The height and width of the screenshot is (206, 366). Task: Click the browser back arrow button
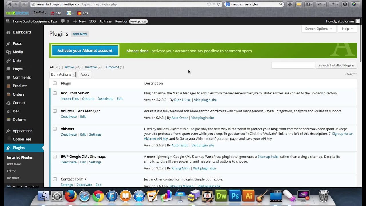click(9, 4)
